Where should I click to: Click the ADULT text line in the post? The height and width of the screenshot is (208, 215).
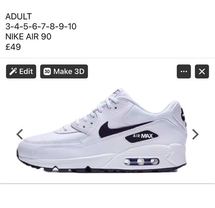[x=19, y=16]
